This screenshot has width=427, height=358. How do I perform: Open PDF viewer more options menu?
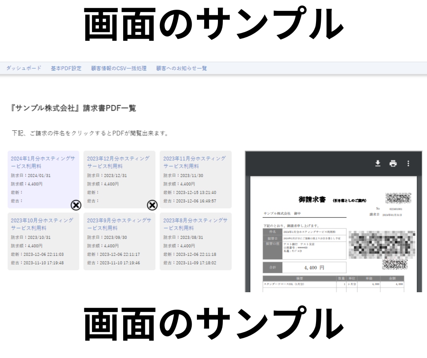coord(408,163)
